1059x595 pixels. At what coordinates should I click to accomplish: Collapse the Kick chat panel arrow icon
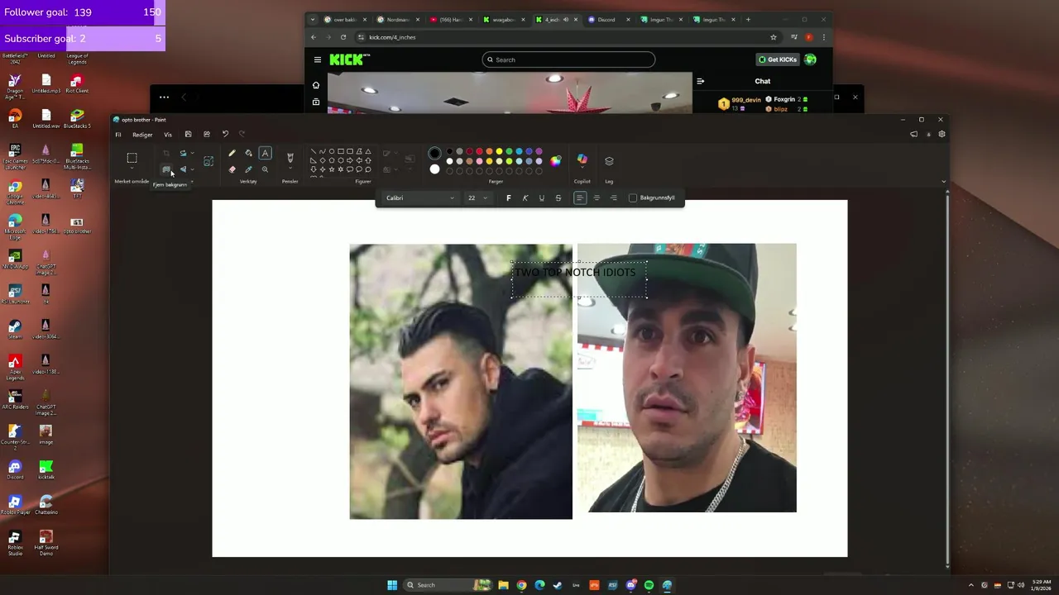pyautogui.click(x=700, y=81)
